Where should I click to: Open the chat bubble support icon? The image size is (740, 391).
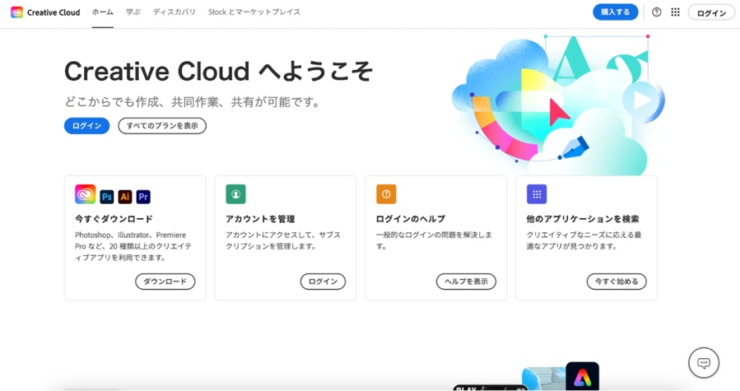(704, 363)
